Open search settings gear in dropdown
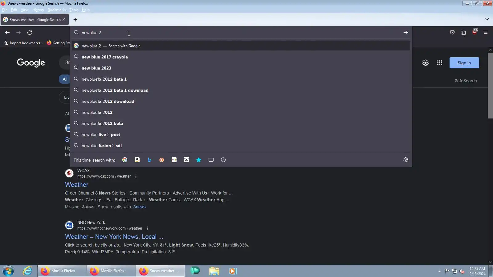This screenshot has width=493, height=277. point(406,160)
